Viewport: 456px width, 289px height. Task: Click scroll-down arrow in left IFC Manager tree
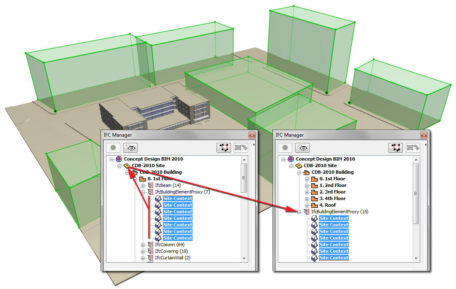pyautogui.click(x=244, y=259)
